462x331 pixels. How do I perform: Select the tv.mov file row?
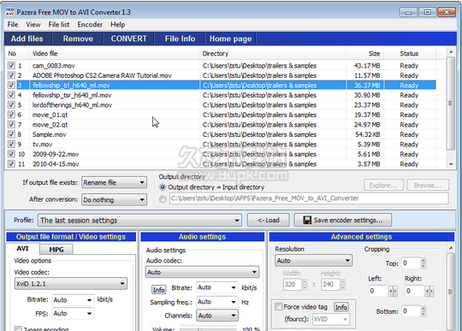[x=221, y=145]
